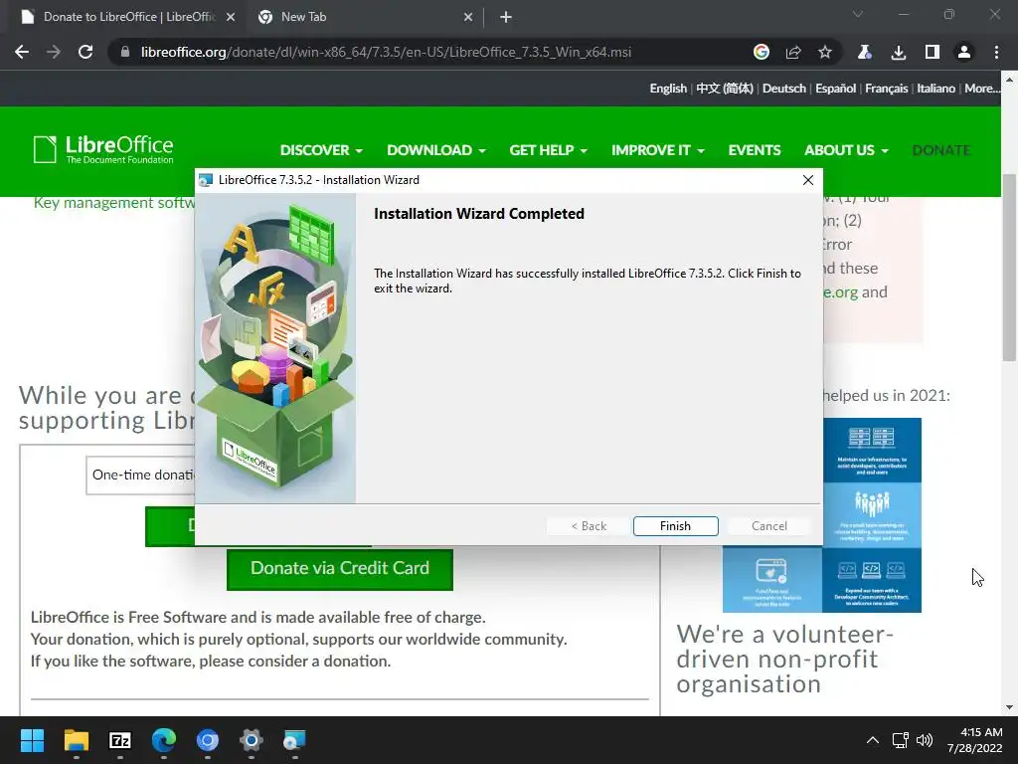Expand the IMPROVE IT menu
1018x764 pixels.
(x=658, y=150)
